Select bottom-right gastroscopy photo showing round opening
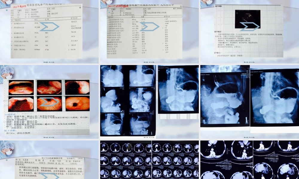 pyautogui.click(x=77, y=104)
